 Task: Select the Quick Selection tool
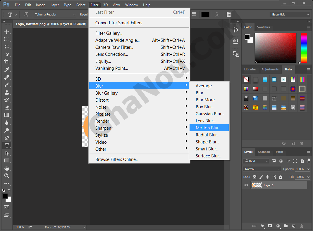tap(7, 54)
